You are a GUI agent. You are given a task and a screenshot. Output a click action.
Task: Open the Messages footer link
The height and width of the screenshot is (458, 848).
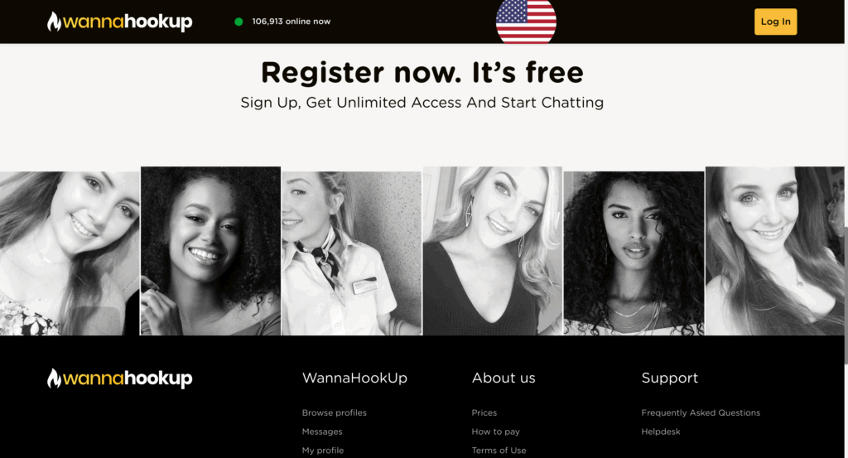click(x=322, y=431)
